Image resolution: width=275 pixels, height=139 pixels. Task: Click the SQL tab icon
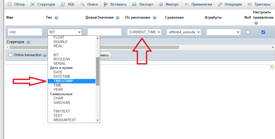(x=63, y=4)
